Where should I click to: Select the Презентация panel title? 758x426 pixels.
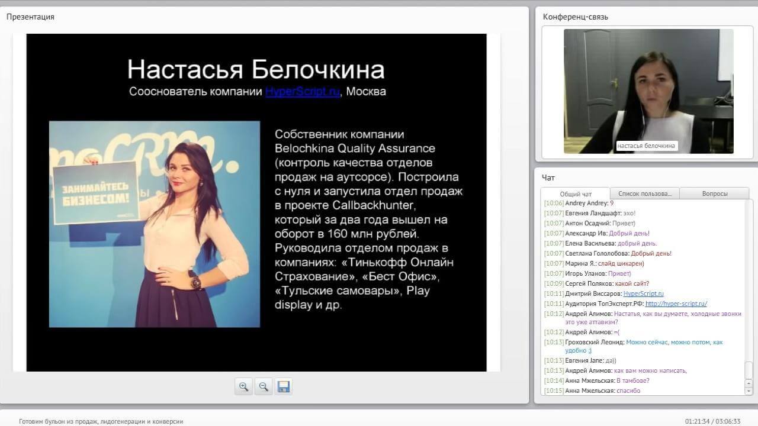[30, 17]
